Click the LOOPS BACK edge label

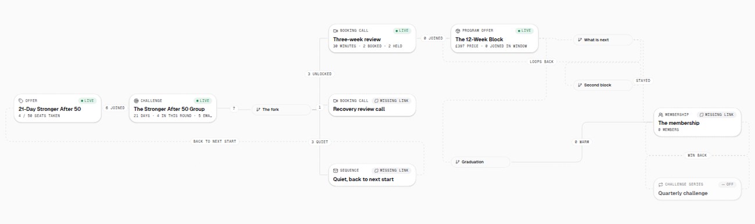(542, 62)
